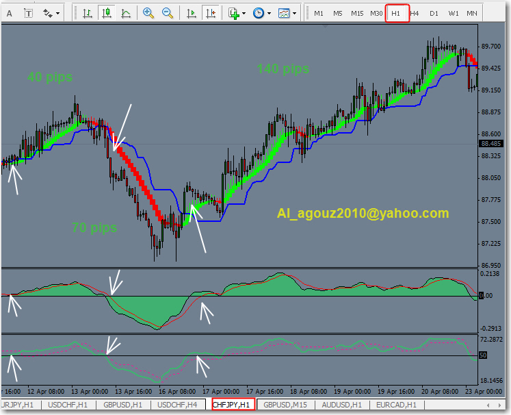This screenshot has width=511, height=415.
Task: Click the '70 pips' chart label
Action: 94,227
